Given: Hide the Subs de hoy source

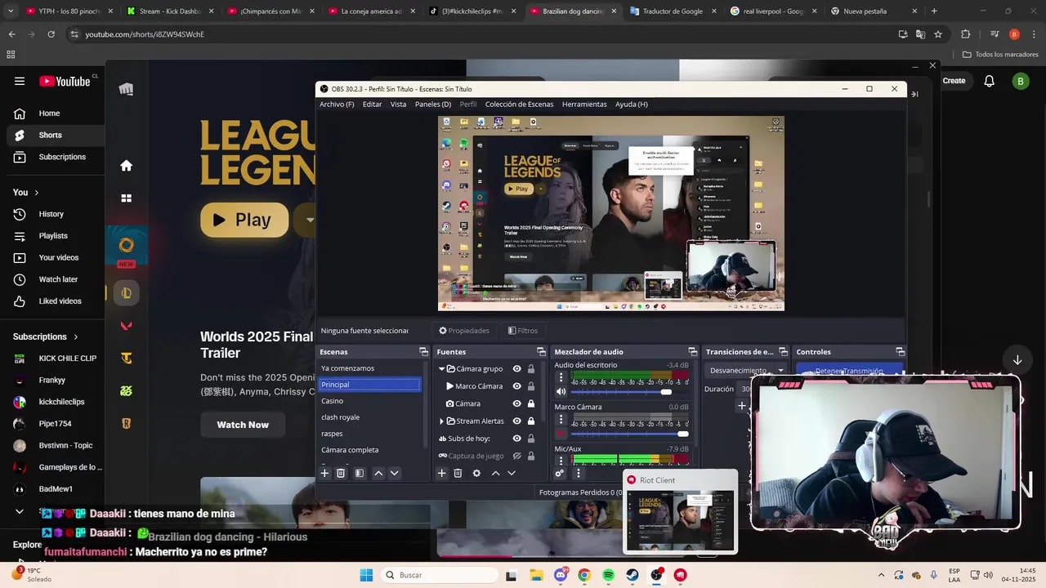Looking at the screenshot, I should 516,439.
